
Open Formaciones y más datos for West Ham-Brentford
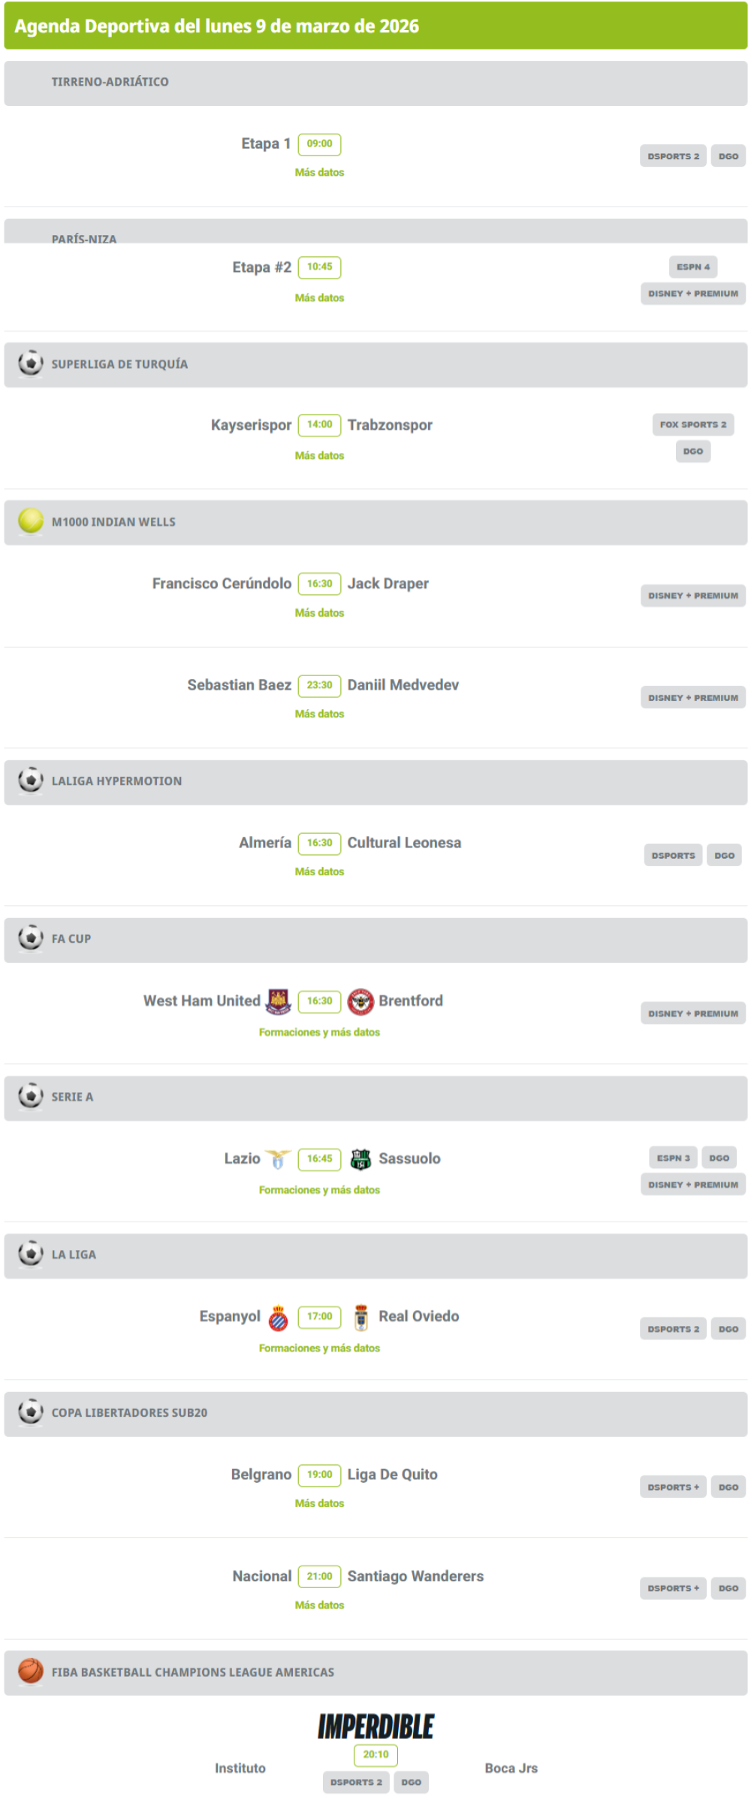tap(319, 1032)
